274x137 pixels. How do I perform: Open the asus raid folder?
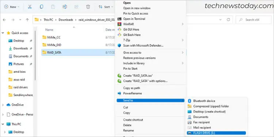click(19, 80)
